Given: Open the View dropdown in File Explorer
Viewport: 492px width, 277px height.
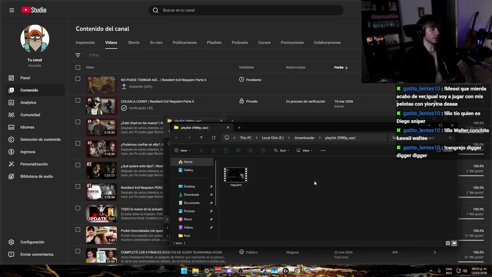Looking at the screenshot, I should point(304,150).
